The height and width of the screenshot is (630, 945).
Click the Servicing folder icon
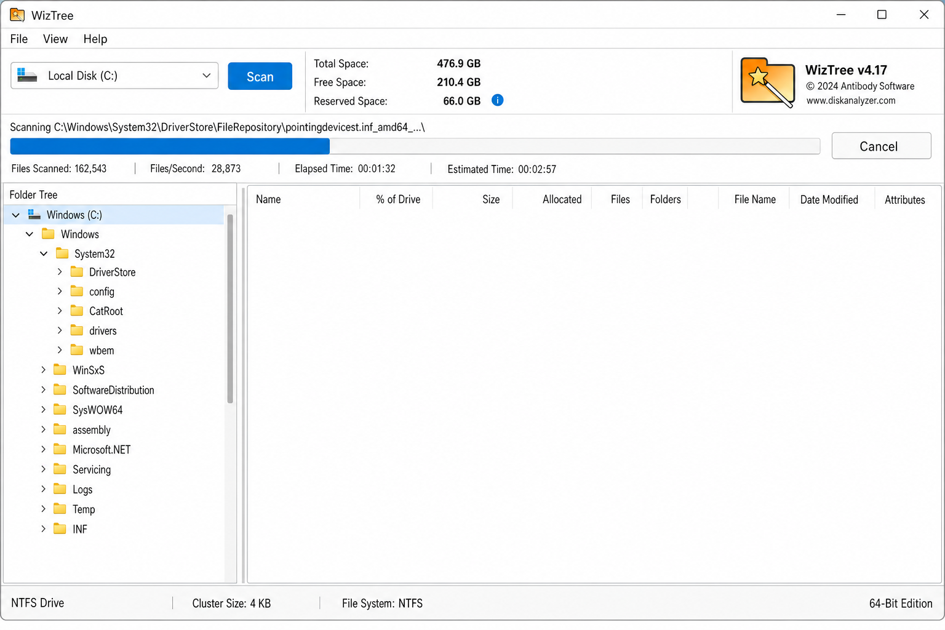tap(60, 469)
